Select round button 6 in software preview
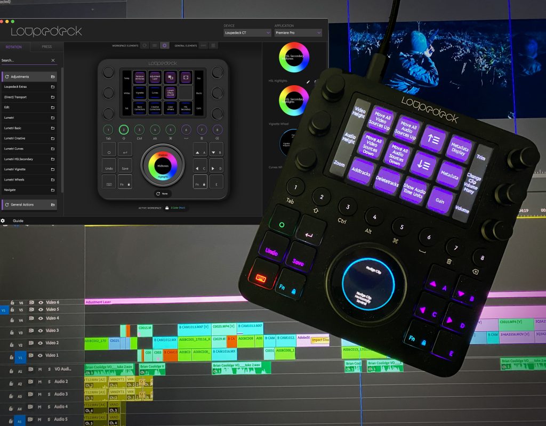Screen dimensions: 546x426 [x=186, y=130]
